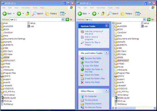157x111 pixels.
Task: Open the Favorites menu in left window
Action: click(26, 8)
